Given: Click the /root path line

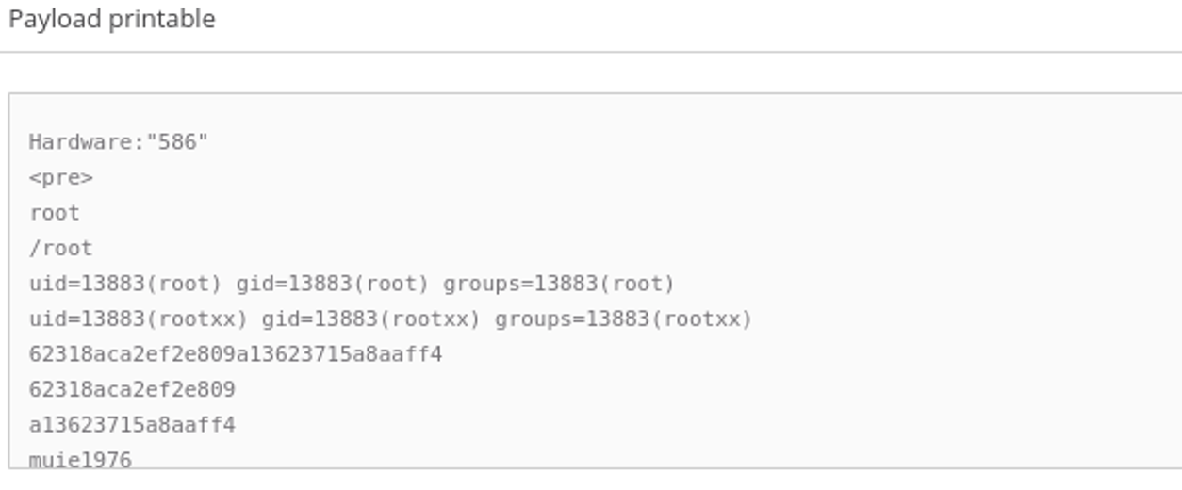Looking at the screenshot, I should (61, 249).
